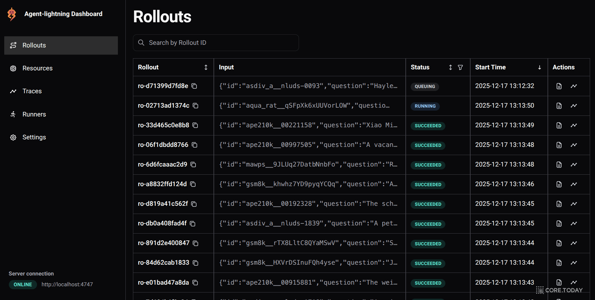The image size is (595, 300).
Task: Sort table by Rollout column
Action: pyautogui.click(x=206, y=67)
